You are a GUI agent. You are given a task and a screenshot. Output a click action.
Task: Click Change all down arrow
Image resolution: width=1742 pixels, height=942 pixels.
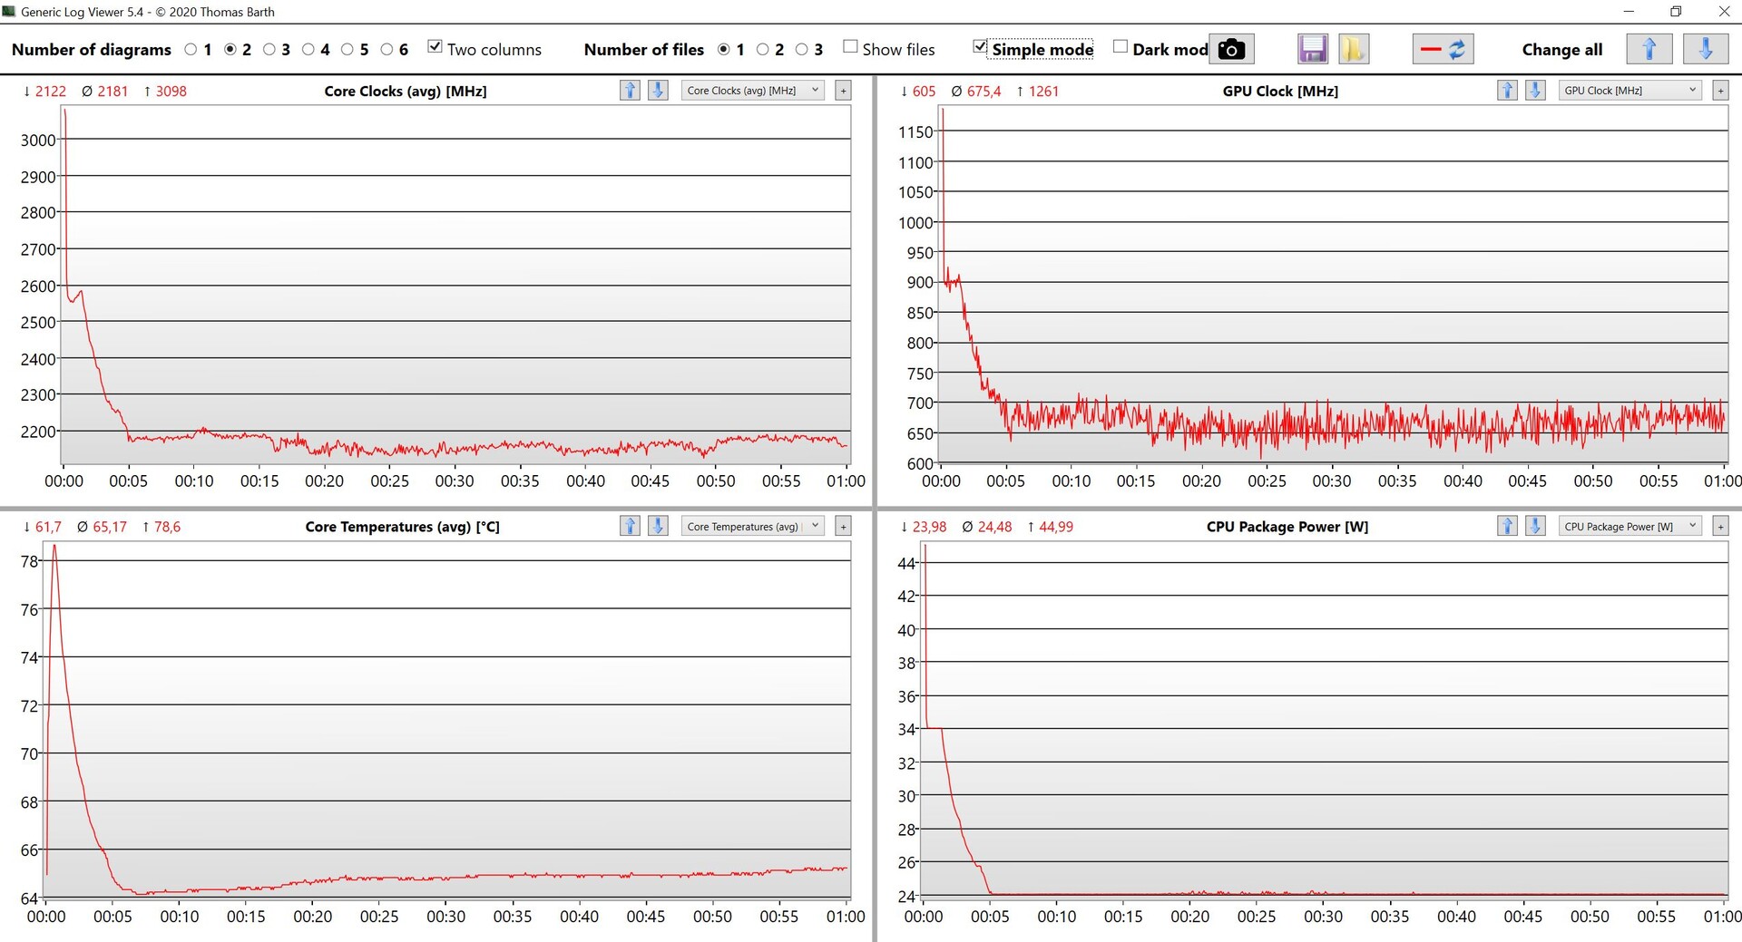pos(1705,49)
